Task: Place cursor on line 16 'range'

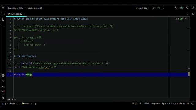Action: tap(29, 75)
